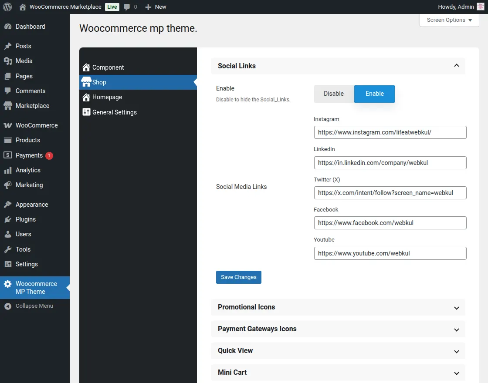This screenshot has height=383, width=488.
Task: Switch to the Homepage tab label
Action: (107, 97)
